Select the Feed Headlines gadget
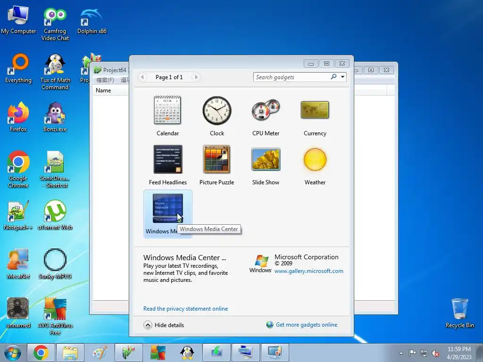Image resolution: width=483 pixels, height=362 pixels. (167, 165)
